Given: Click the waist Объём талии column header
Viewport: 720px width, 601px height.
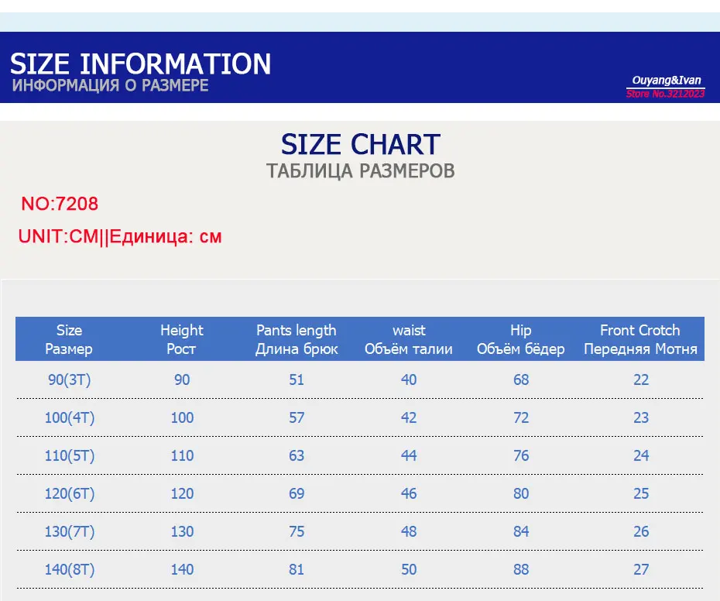Looking at the screenshot, I should (409, 339).
